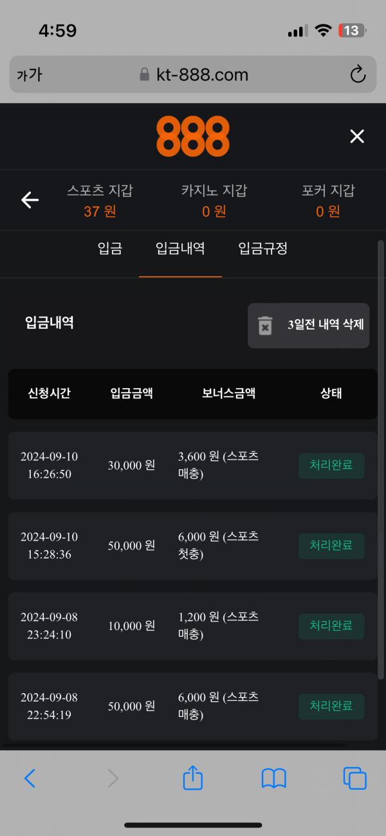Close the panel with the X icon

(356, 136)
